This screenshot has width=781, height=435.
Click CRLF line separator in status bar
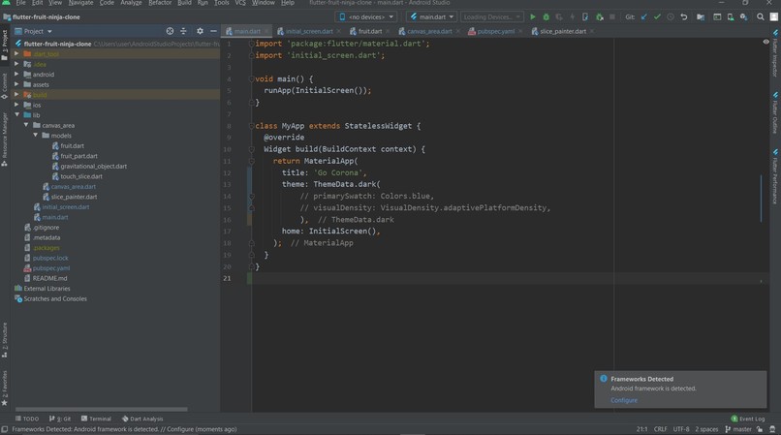coord(660,429)
